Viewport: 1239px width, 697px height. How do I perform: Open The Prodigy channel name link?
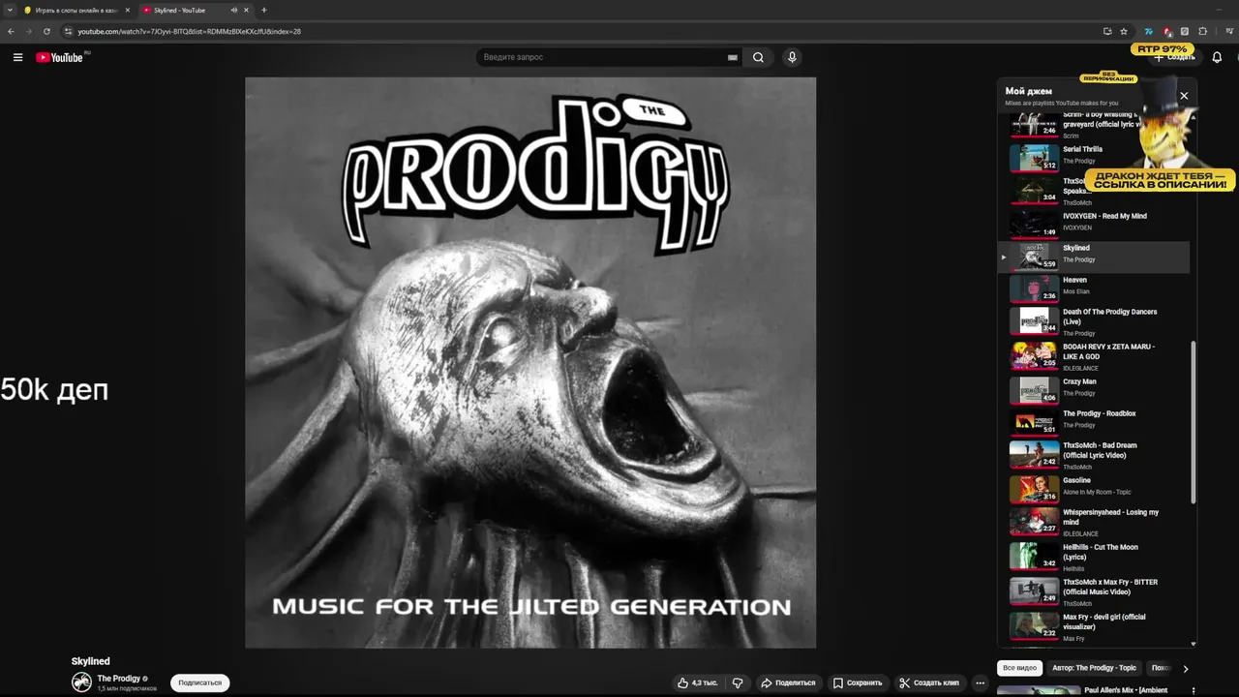pyautogui.click(x=119, y=679)
